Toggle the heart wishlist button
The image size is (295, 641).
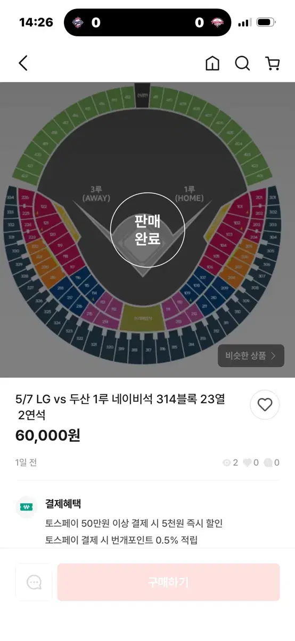265,405
